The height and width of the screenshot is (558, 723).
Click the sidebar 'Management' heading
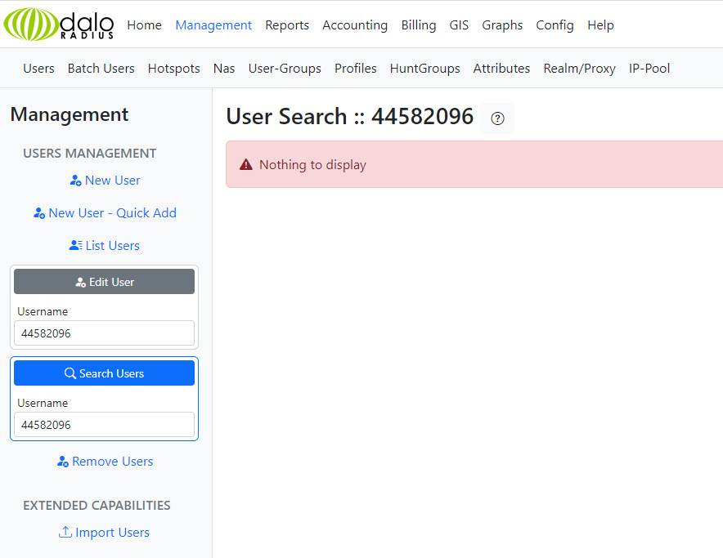70,114
